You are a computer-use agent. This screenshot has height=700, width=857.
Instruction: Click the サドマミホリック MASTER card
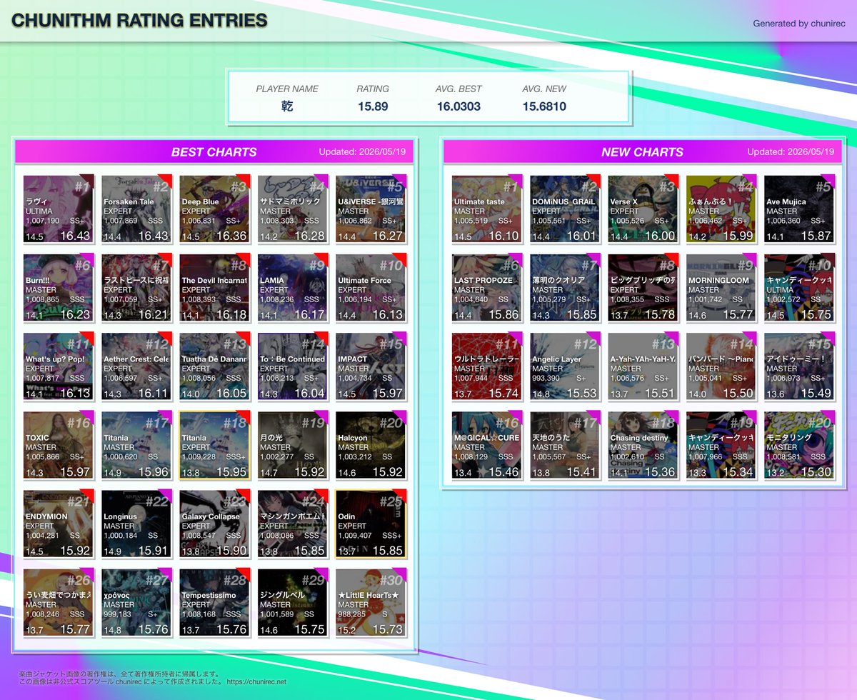293,209
